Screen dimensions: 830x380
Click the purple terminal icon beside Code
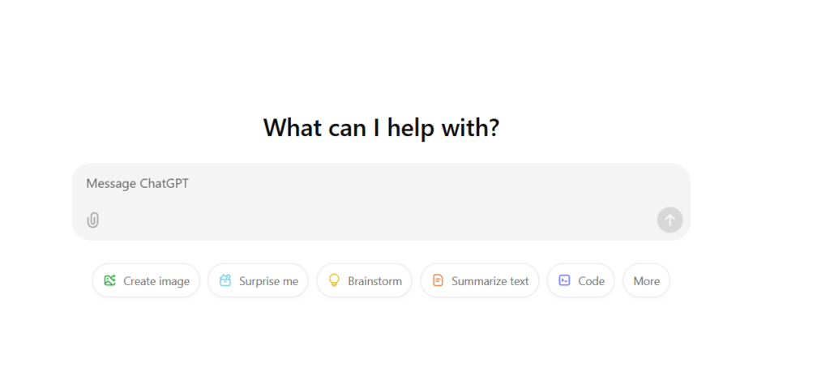coord(564,280)
